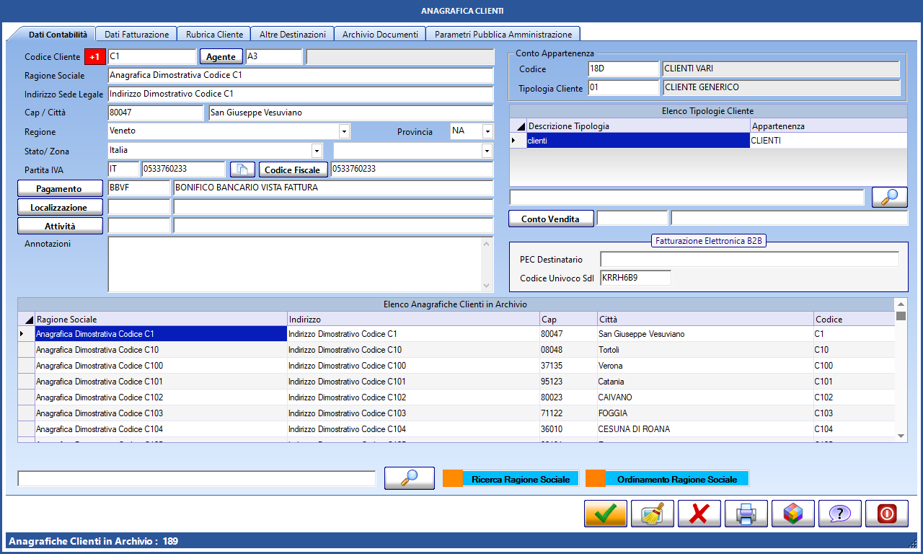
Task: Print using the printer icon
Action: (x=746, y=514)
